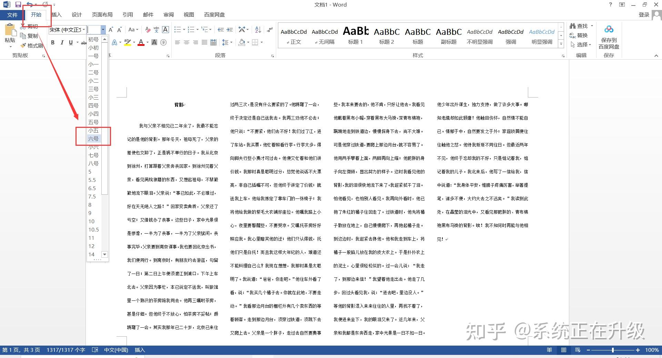
Task: Click the Grow Font icon
Action: coord(111,30)
